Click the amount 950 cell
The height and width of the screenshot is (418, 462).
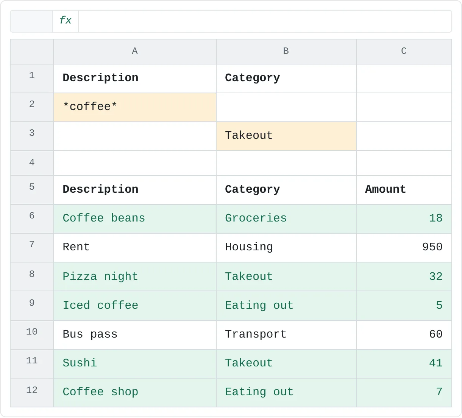tap(404, 248)
